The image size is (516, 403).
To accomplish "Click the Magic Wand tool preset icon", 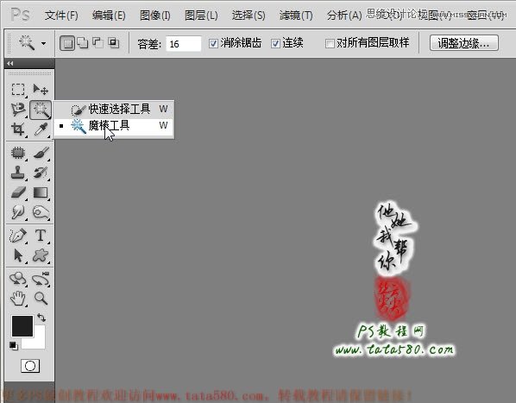I will point(27,43).
